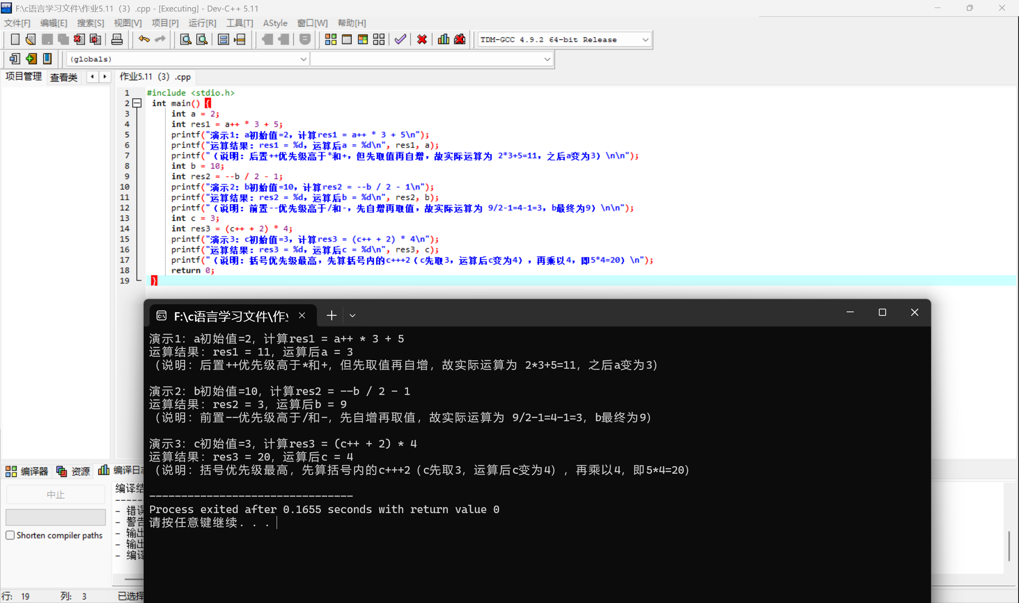Click the Find magnifier toolbar icon
1019x603 pixels.
(186, 39)
